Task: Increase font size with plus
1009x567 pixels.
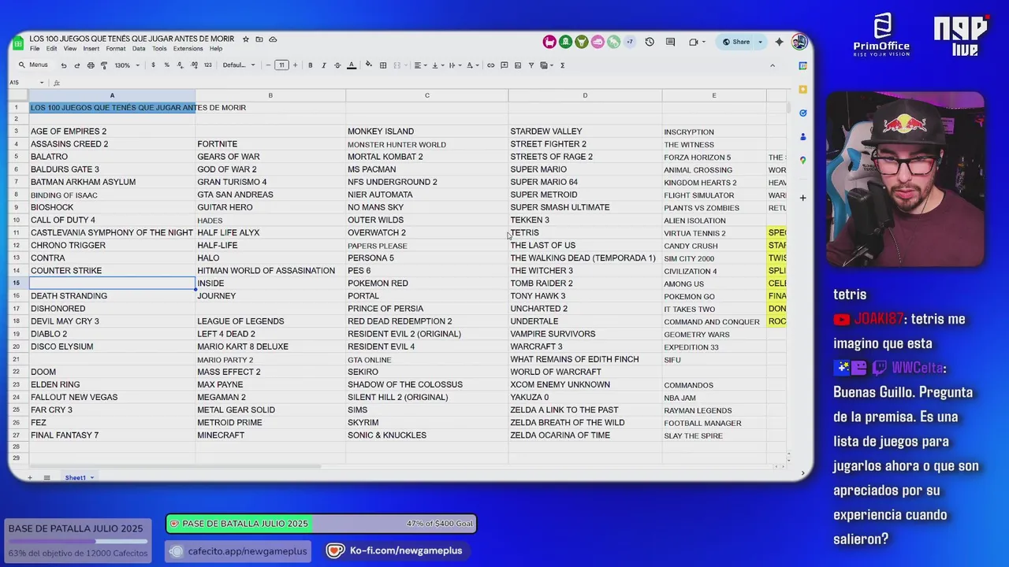Action: (x=295, y=65)
